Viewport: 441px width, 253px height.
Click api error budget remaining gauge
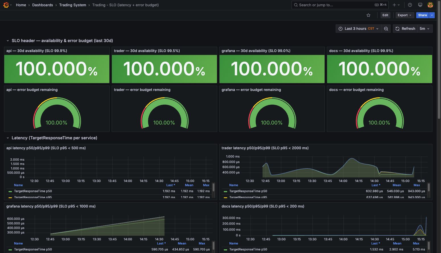[x=57, y=113]
